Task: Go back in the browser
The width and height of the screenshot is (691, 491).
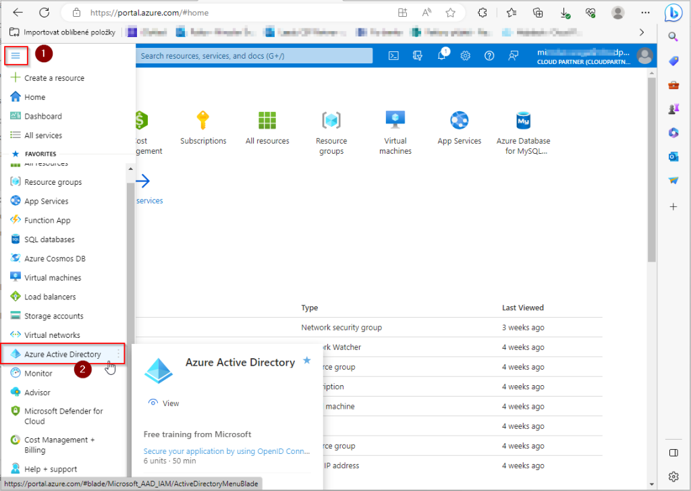Action: click(x=18, y=13)
